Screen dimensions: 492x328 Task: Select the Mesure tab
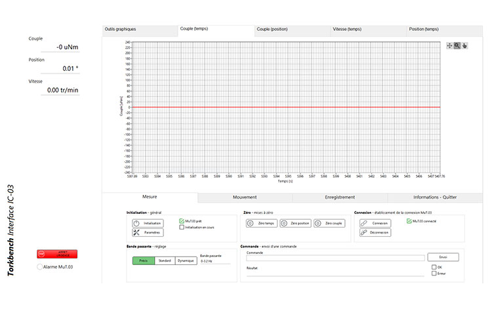150,197
